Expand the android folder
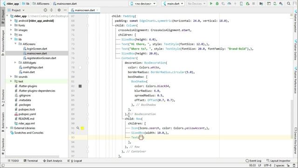Viewport: 298px width, 168px height. pos(11,21)
